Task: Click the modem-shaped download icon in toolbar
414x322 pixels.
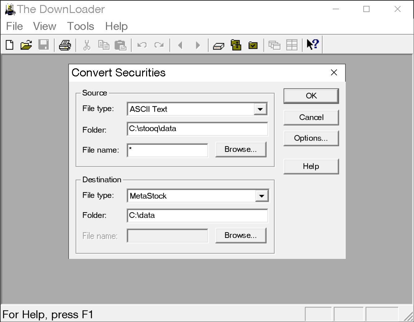Action: (x=218, y=46)
